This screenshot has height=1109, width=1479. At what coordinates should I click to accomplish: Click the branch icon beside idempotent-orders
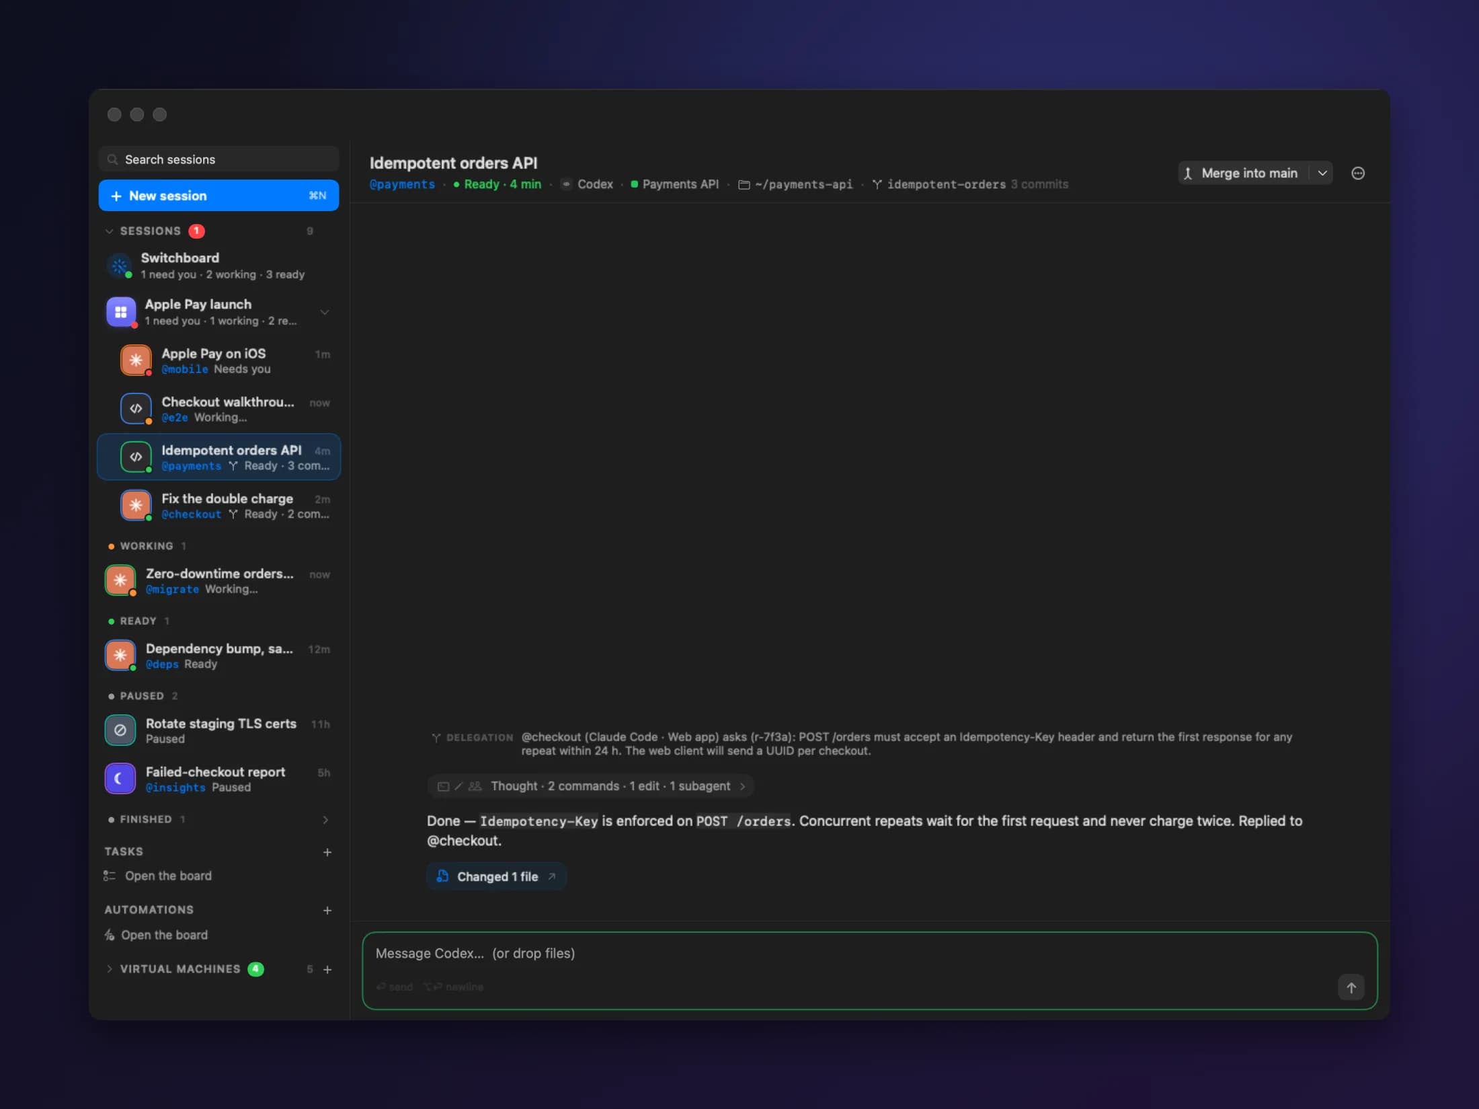[x=877, y=185]
